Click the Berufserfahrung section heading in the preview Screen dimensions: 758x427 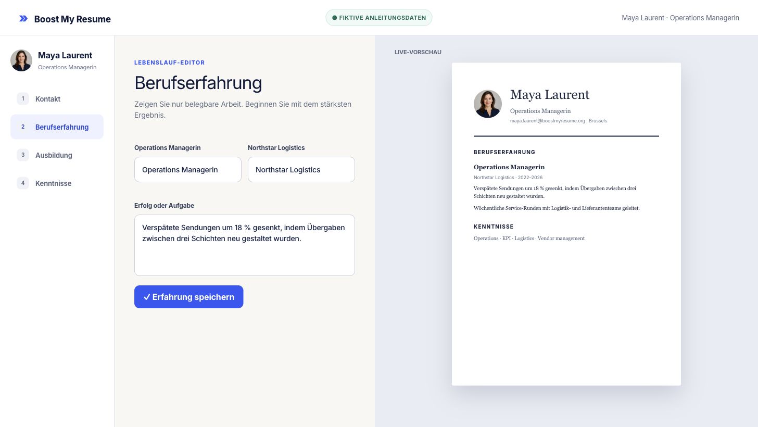coord(504,153)
